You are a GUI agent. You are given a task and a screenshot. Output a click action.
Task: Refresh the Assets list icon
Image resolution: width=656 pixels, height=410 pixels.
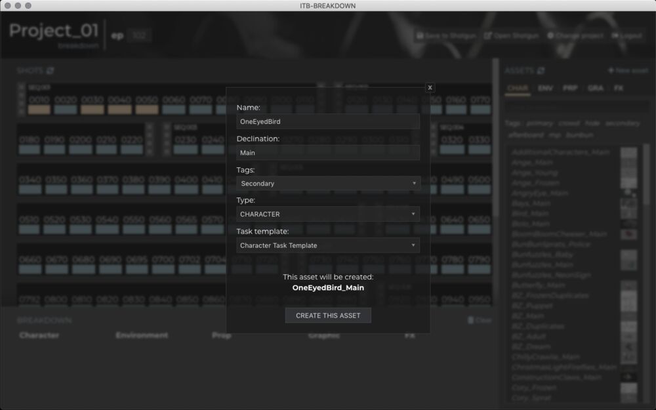[x=541, y=71]
